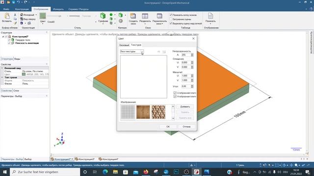Screen dimensions: 314x176
Task: Click the camera green cube icon
Action: [x=121, y=15]
